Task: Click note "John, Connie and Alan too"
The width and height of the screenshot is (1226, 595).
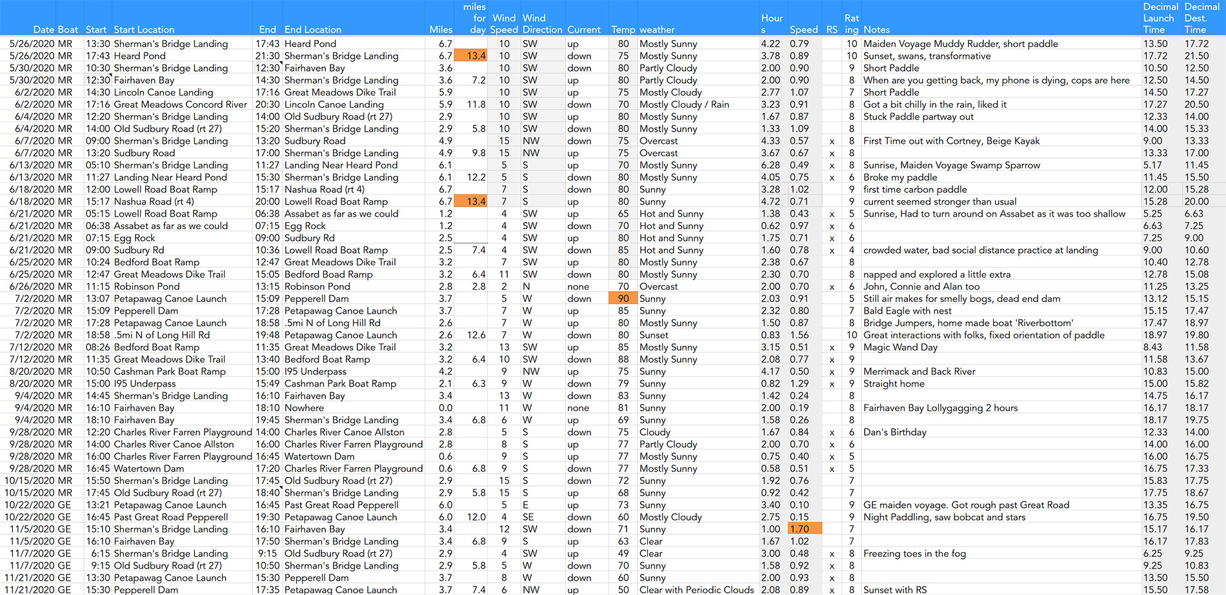Action: click(x=921, y=287)
